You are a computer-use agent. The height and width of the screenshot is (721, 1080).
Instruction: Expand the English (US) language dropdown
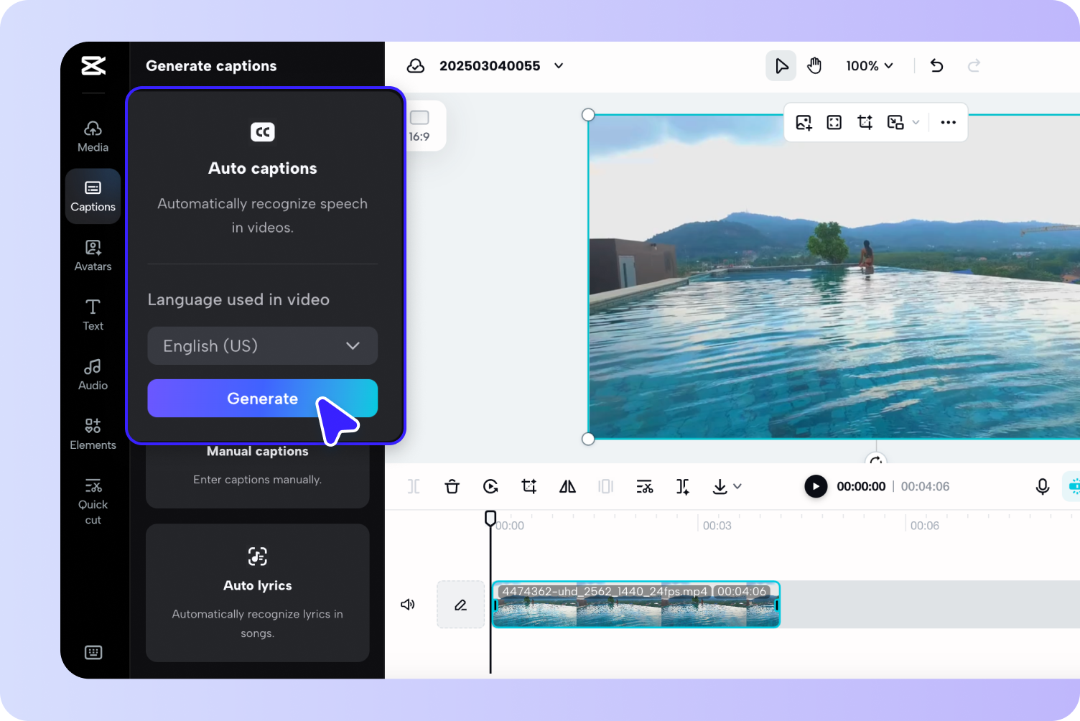point(351,345)
